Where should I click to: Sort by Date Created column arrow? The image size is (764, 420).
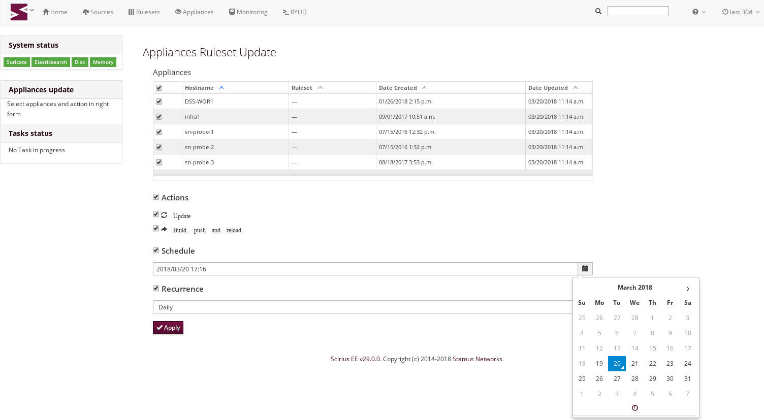pos(425,88)
